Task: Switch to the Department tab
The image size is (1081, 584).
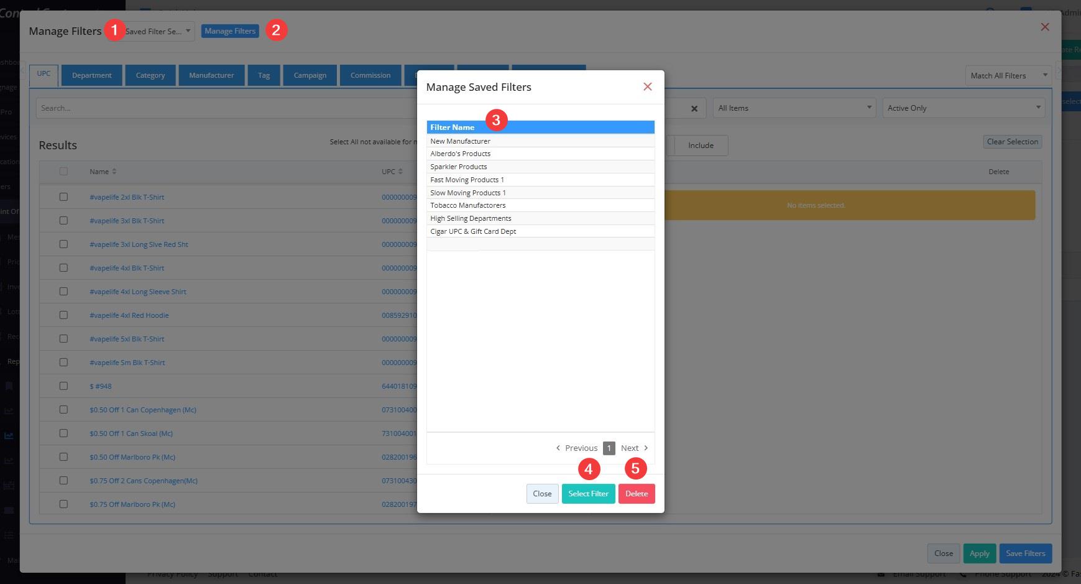Action: pyautogui.click(x=92, y=75)
